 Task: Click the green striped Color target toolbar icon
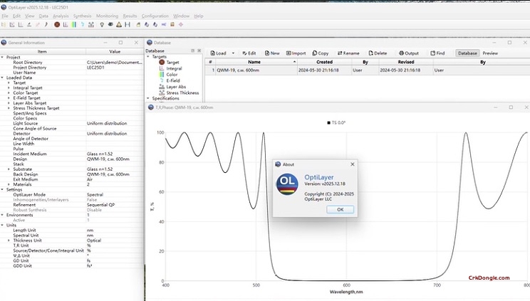click(73, 25)
